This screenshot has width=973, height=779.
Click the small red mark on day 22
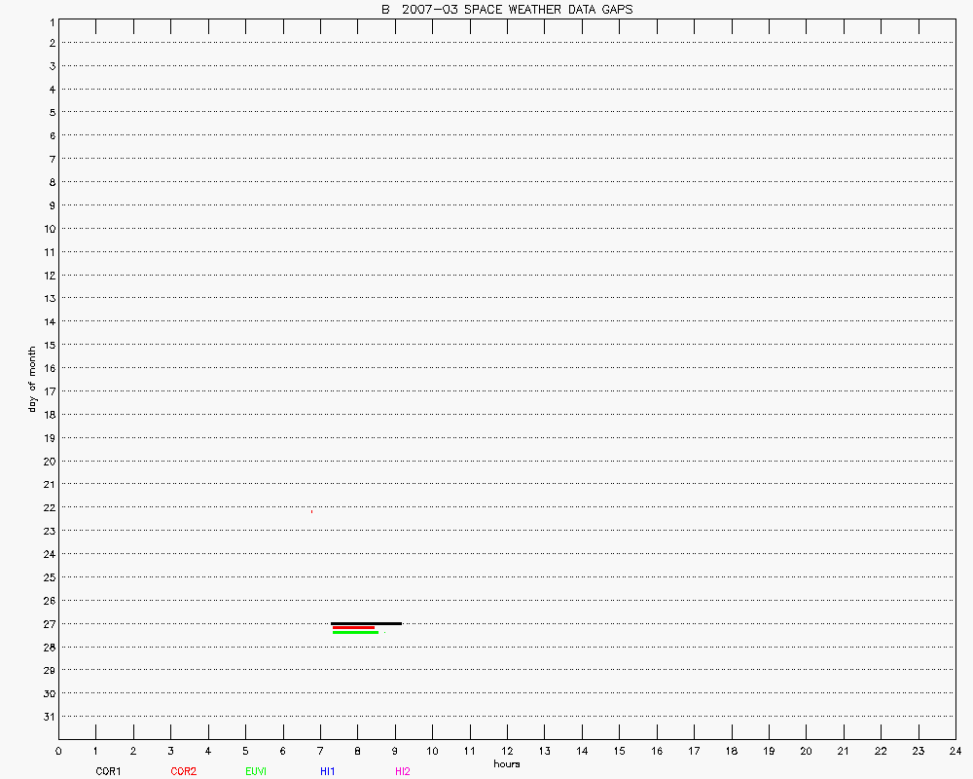pos(311,511)
